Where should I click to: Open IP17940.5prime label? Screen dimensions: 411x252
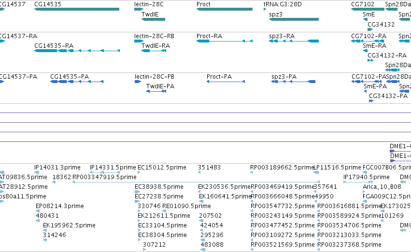pyautogui.click(x=367, y=177)
